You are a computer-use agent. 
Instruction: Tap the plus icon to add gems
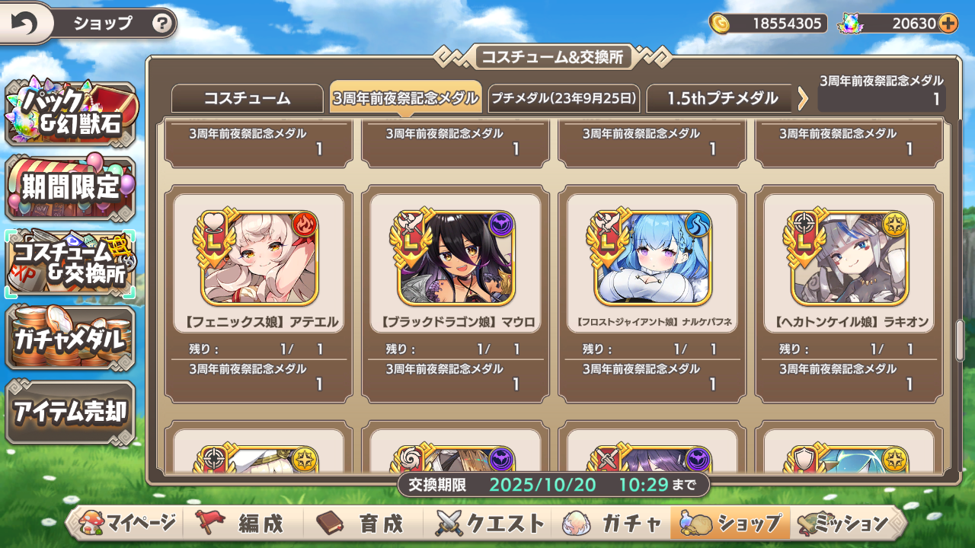[948, 23]
